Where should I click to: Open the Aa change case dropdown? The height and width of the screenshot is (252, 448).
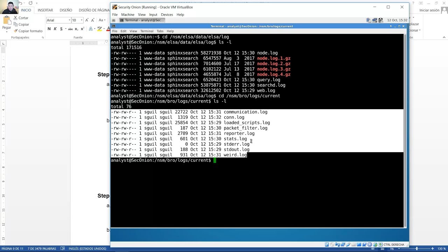coord(102,20)
